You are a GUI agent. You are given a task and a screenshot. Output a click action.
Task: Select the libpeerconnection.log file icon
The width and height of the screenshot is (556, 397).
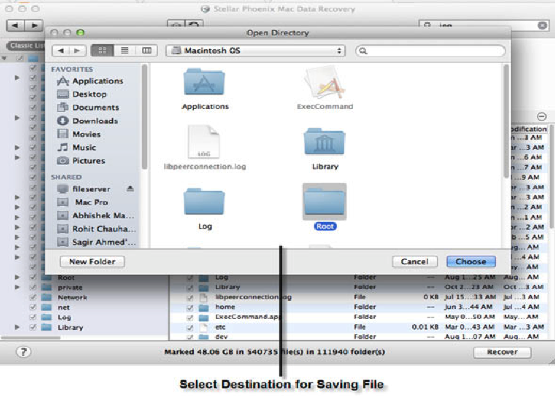click(204, 142)
